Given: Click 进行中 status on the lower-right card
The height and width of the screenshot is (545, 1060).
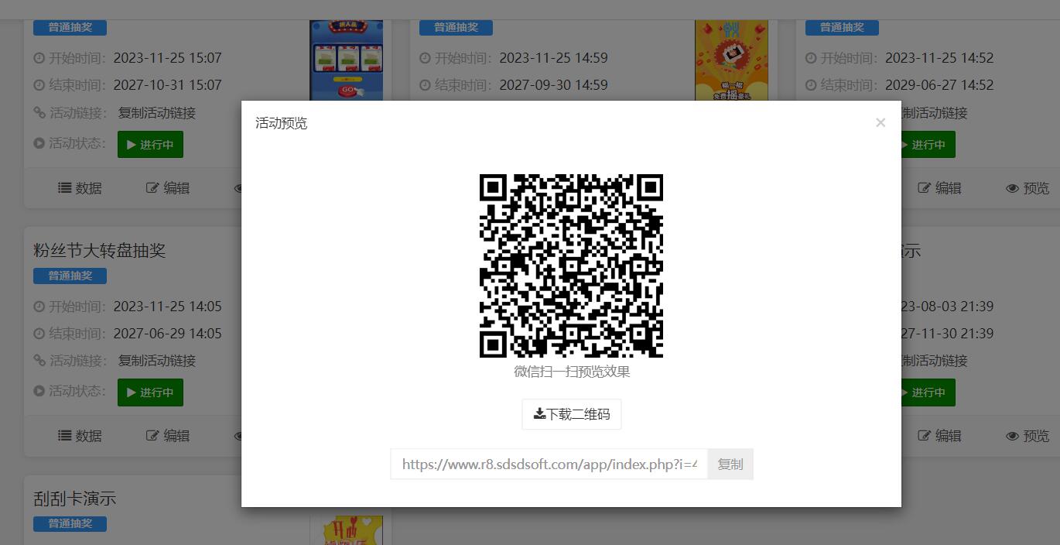Looking at the screenshot, I should 928,392.
